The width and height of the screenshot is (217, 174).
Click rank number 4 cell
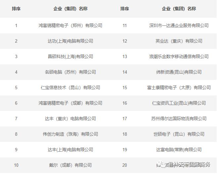[x=16, y=72]
